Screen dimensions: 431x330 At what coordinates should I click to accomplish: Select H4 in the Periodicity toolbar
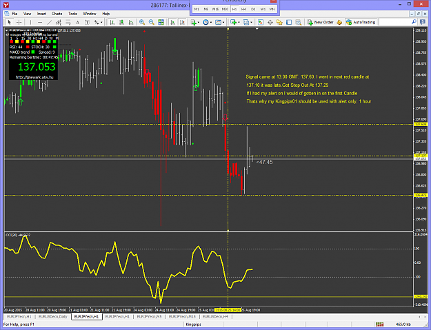coord(243,10)
